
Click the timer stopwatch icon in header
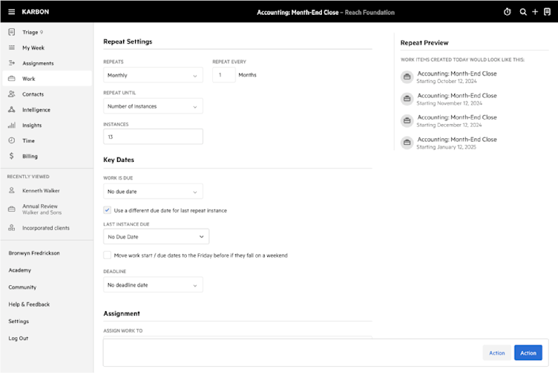[x=507, y=12]
